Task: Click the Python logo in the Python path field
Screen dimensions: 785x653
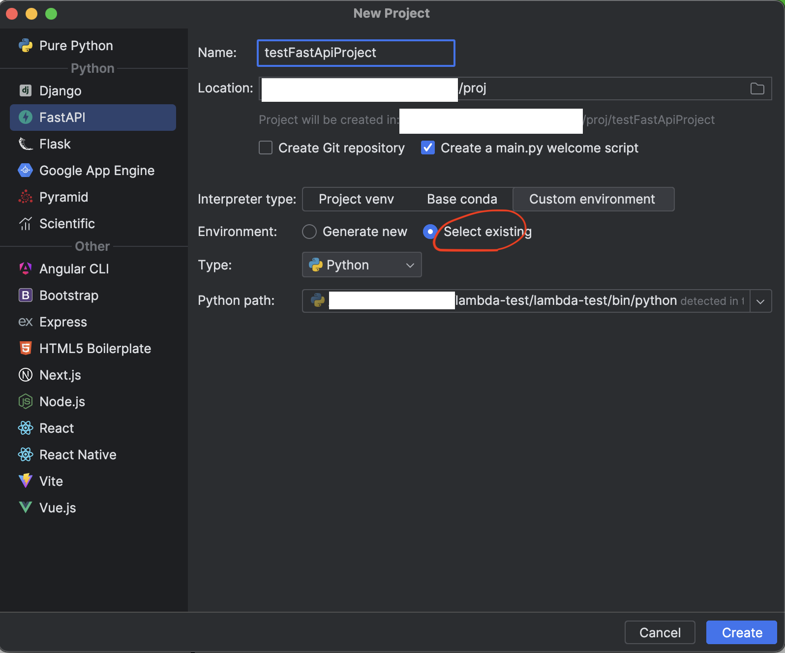Action: click(318, 300)
